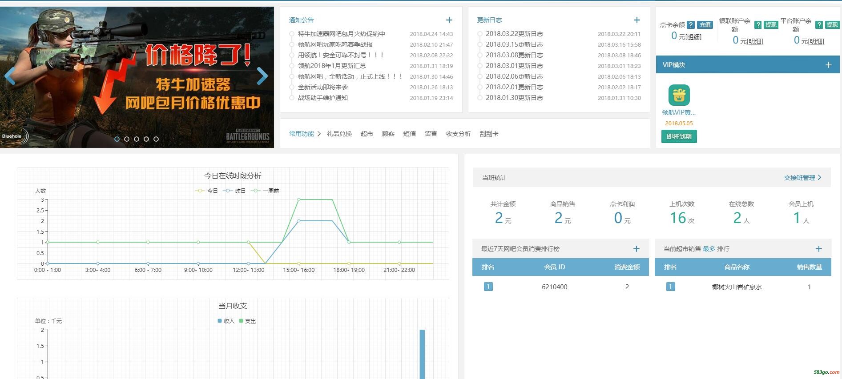The image size is (842, 379).
Task: Click 提现 button for 银联账户余额
Action: (x=771, y=25)
